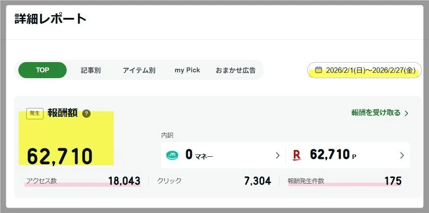
Task: Show the おまかせ広告 tab
Action: click(x=236, y=70)
